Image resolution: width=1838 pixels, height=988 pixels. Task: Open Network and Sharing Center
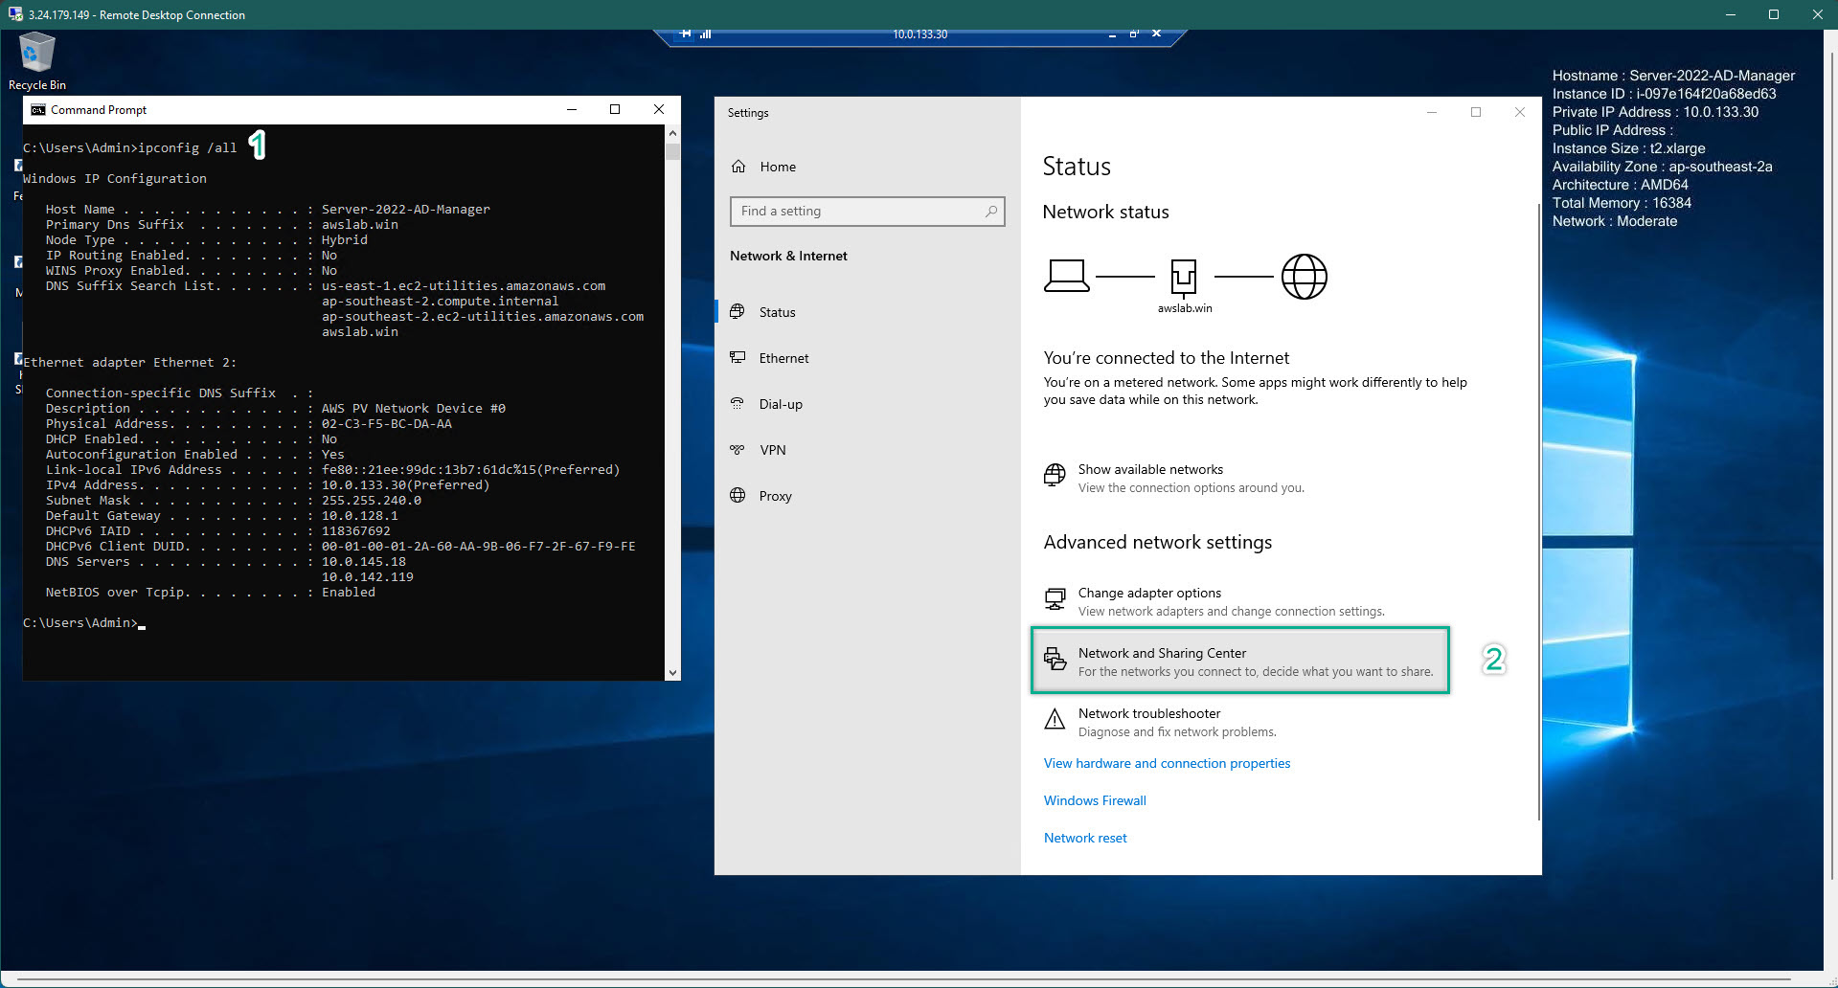tap(1239, 662)
